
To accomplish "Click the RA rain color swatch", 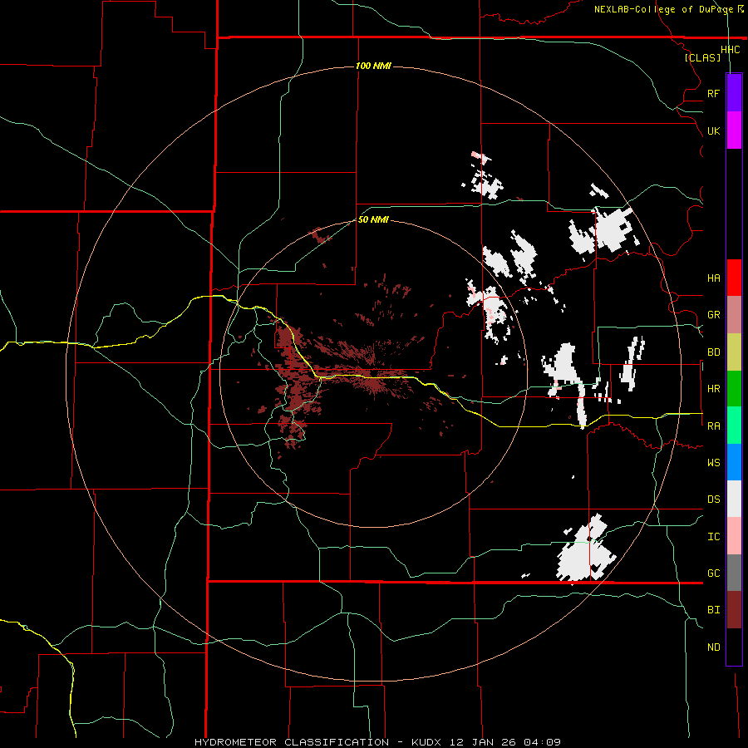I will click(734, 426).
